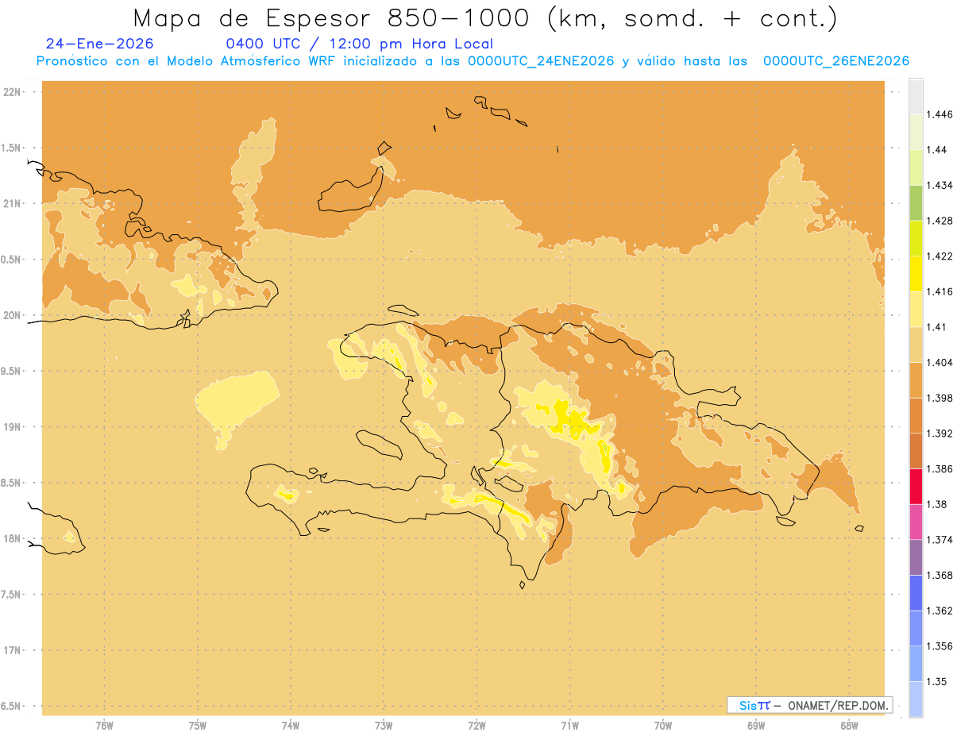The height and width of the screenshot is (736, 953).
Task: Pick the orange swatch between 1.398 and 1.404
Action: (916, 380)
